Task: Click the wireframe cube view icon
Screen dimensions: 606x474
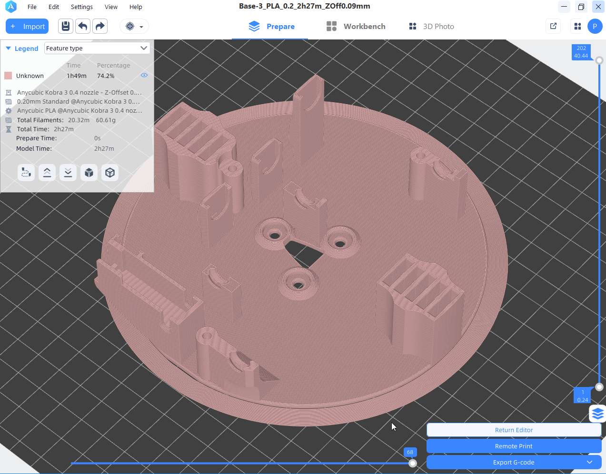Action: [x=110, y=173]
